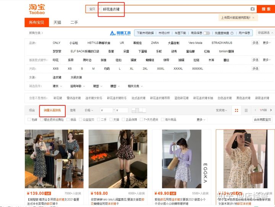
Task: Sort results by 信用
Action: [x=73, y=110]
